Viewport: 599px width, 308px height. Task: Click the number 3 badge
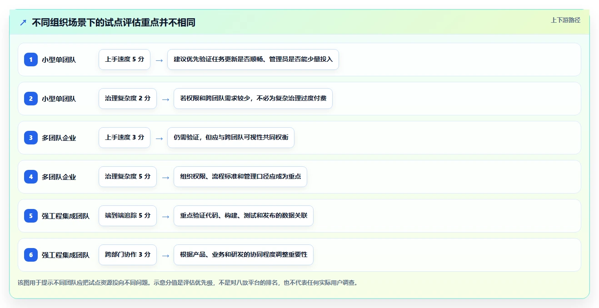tap(31, 138)
